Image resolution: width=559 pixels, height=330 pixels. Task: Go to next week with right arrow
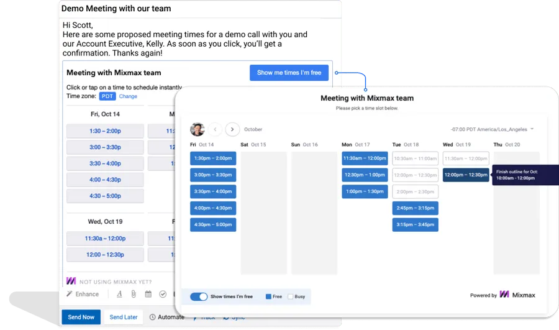coord(232,129)
